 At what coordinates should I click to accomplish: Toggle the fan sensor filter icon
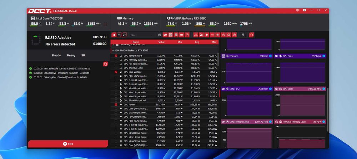[218, 35]
